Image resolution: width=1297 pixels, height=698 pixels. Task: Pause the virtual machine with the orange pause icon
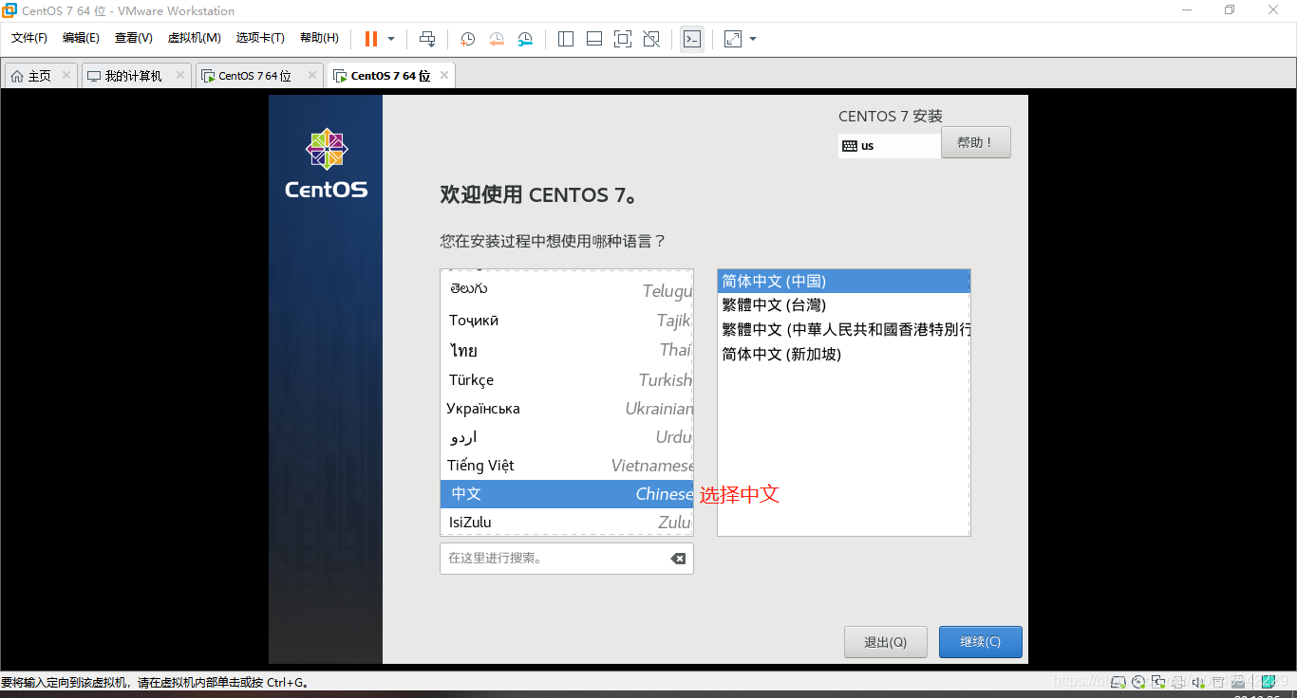370,39
